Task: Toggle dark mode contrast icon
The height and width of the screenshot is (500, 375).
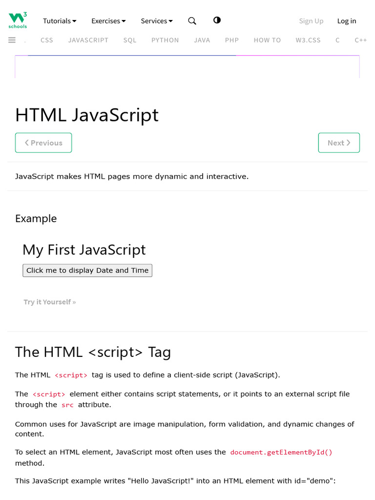Action: click(217, 21)
